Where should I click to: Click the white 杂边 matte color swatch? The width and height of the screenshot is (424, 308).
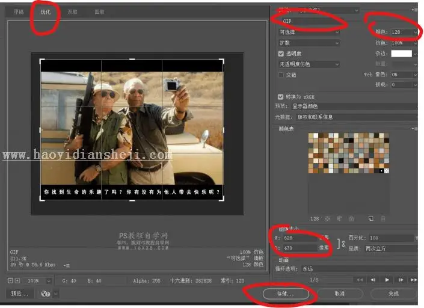402,54
